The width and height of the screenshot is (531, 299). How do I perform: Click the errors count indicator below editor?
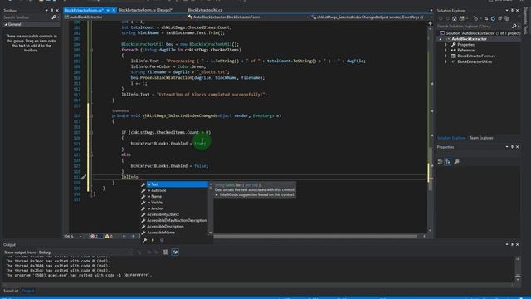pos(94,236)
